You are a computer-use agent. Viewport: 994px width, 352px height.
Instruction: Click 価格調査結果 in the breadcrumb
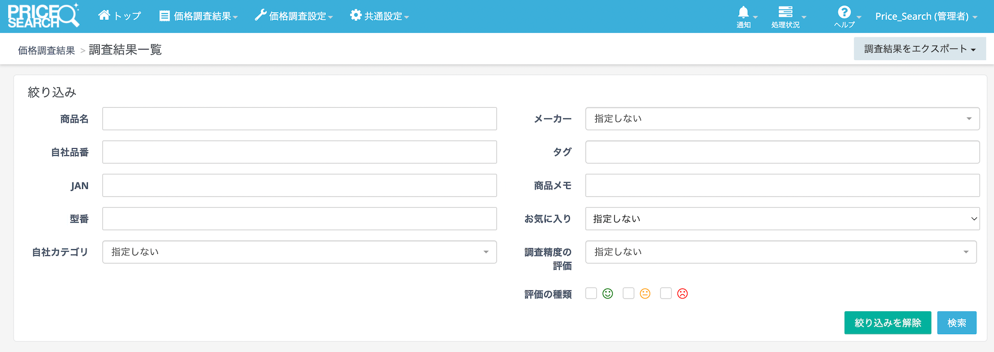point(47,50)
